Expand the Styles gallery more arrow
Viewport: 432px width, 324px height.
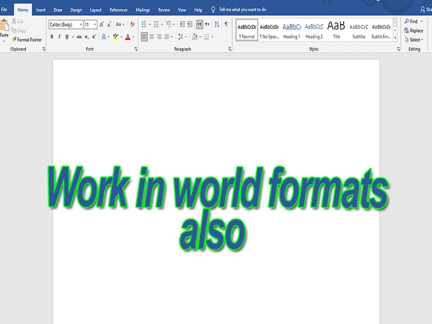click(x=395, y=38)
